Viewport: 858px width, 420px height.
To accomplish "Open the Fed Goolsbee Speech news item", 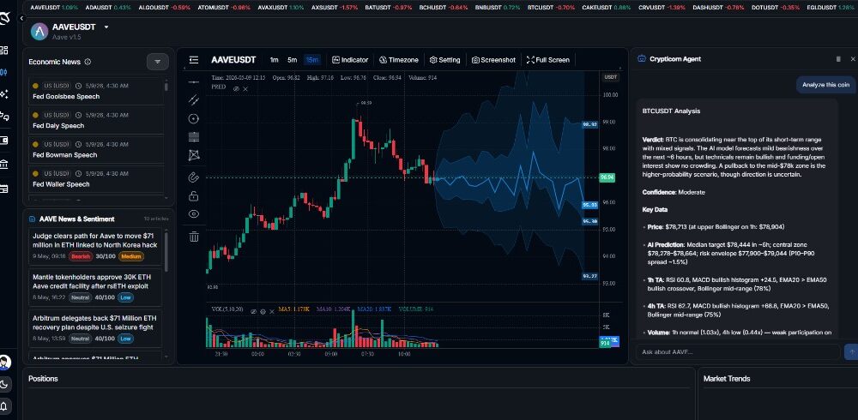I will pyautogui.click(x=96, y=91).
